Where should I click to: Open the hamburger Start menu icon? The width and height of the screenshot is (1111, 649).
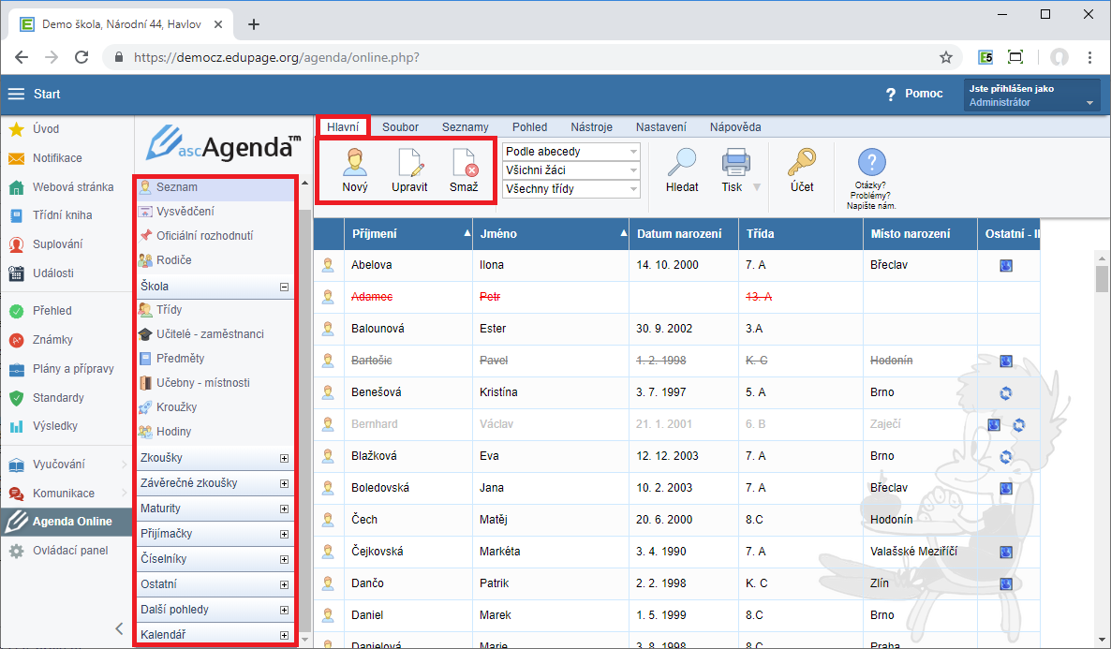pyautogui.click(x=16, y=94)
